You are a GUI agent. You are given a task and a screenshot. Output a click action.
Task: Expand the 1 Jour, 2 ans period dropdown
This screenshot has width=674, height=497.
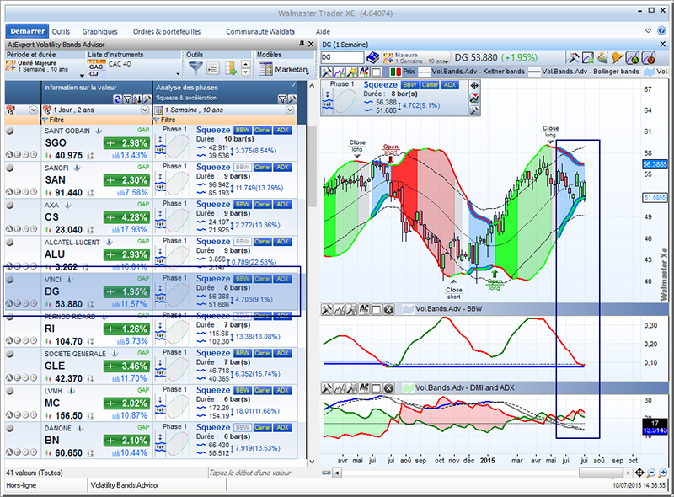pyautogui.click(x=145, y=110)
